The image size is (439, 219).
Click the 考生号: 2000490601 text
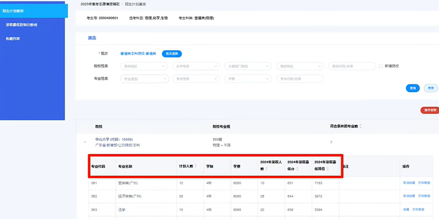pos(102,18)
